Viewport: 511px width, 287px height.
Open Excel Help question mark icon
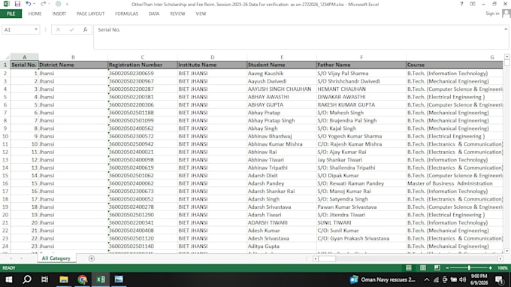point(461,4)
